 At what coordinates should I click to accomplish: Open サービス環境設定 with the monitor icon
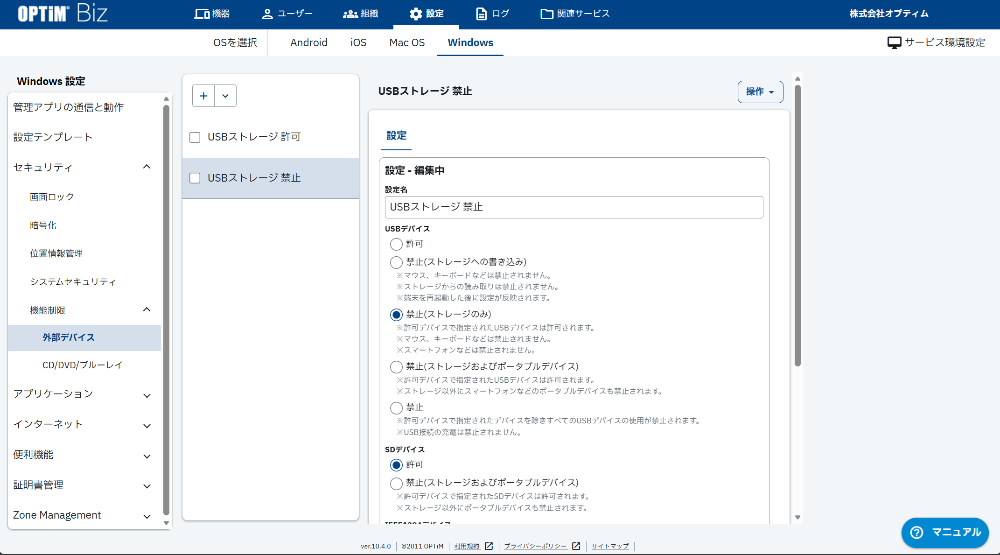coord(894,42)
